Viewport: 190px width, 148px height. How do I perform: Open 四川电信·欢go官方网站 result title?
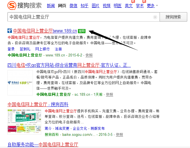(69, 65)
